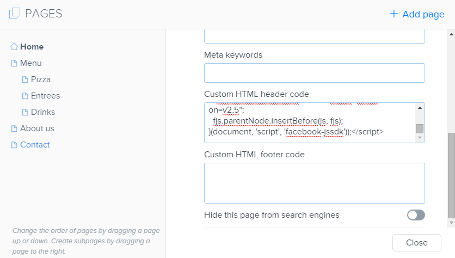Click the plus icon beside Add page

pos(394,14)
